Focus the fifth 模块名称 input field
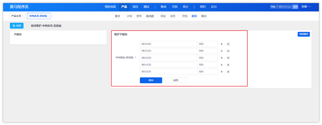Image resolution: width=322 pixels, height=125 pixels. (169, 72)
